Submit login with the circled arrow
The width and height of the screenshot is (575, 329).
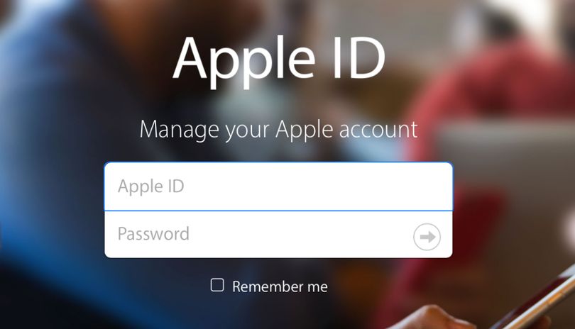point(427,237)
